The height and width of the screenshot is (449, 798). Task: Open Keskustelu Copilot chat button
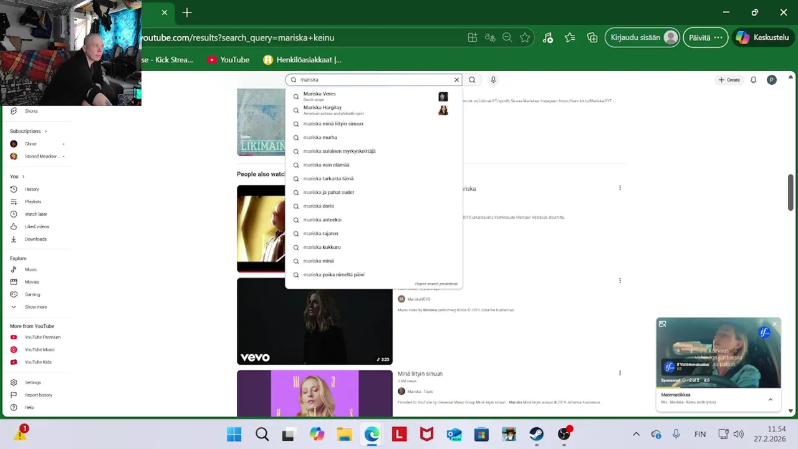763,37
